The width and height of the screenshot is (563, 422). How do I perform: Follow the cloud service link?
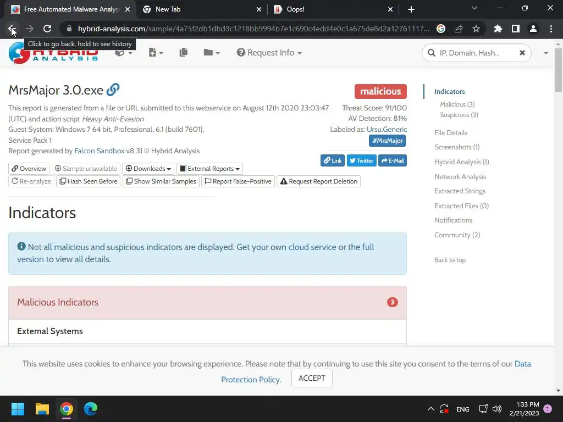(x=312, y=247)
